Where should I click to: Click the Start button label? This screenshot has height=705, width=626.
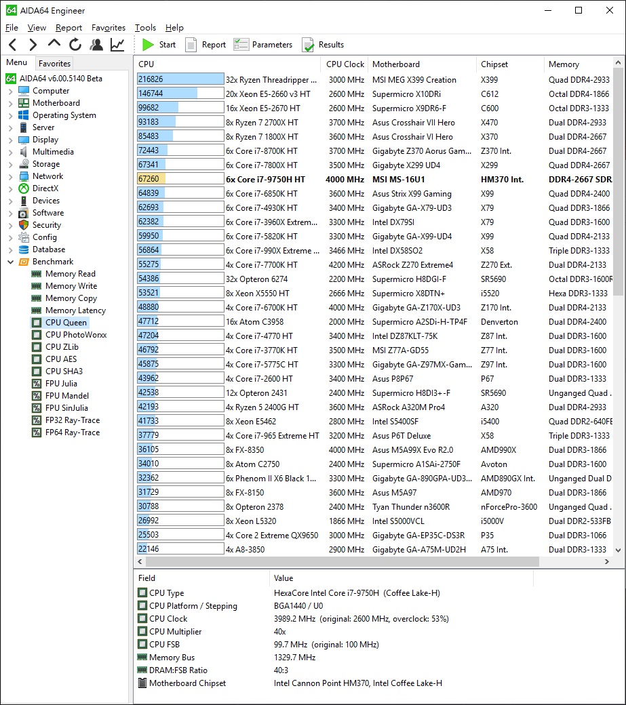[x=168, y=45]
